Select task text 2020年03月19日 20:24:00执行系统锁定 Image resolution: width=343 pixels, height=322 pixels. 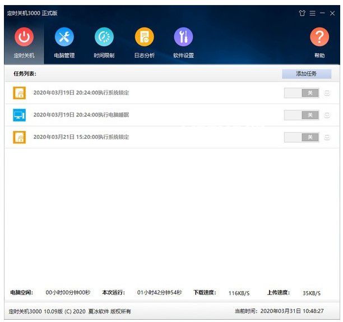pyautogui.click(x=81, y=93)
